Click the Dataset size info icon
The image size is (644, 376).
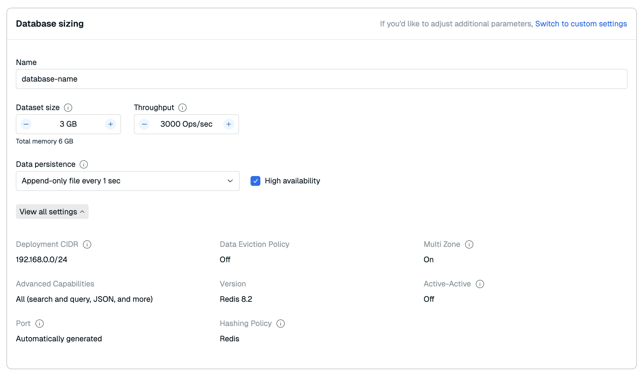tap(68, 108)
